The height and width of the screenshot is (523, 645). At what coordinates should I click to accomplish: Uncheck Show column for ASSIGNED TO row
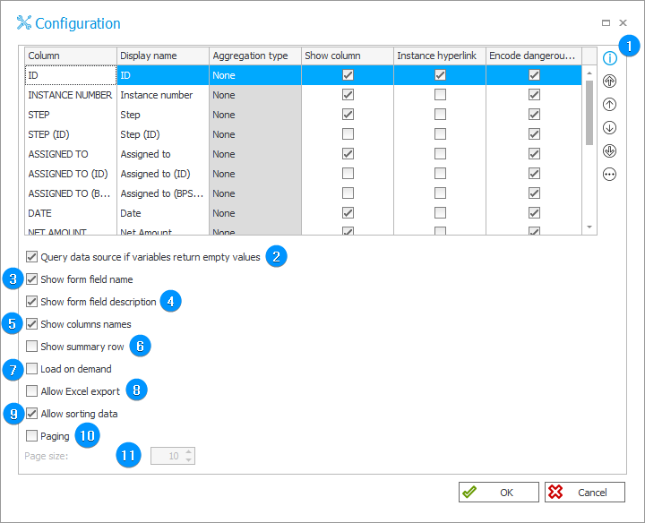click(x=348, y=154)
